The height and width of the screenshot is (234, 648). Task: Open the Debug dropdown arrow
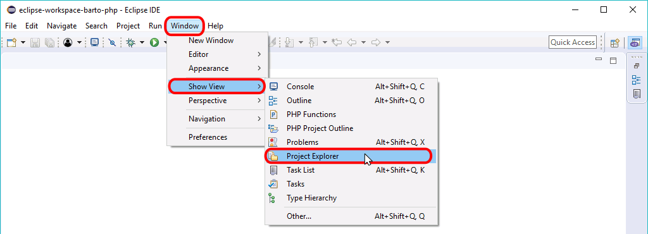coord(142,42)
